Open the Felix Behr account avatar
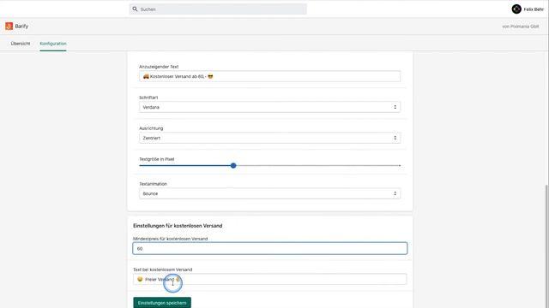The image size is (549, 308). pyautogui.click(x=516, y=9)
